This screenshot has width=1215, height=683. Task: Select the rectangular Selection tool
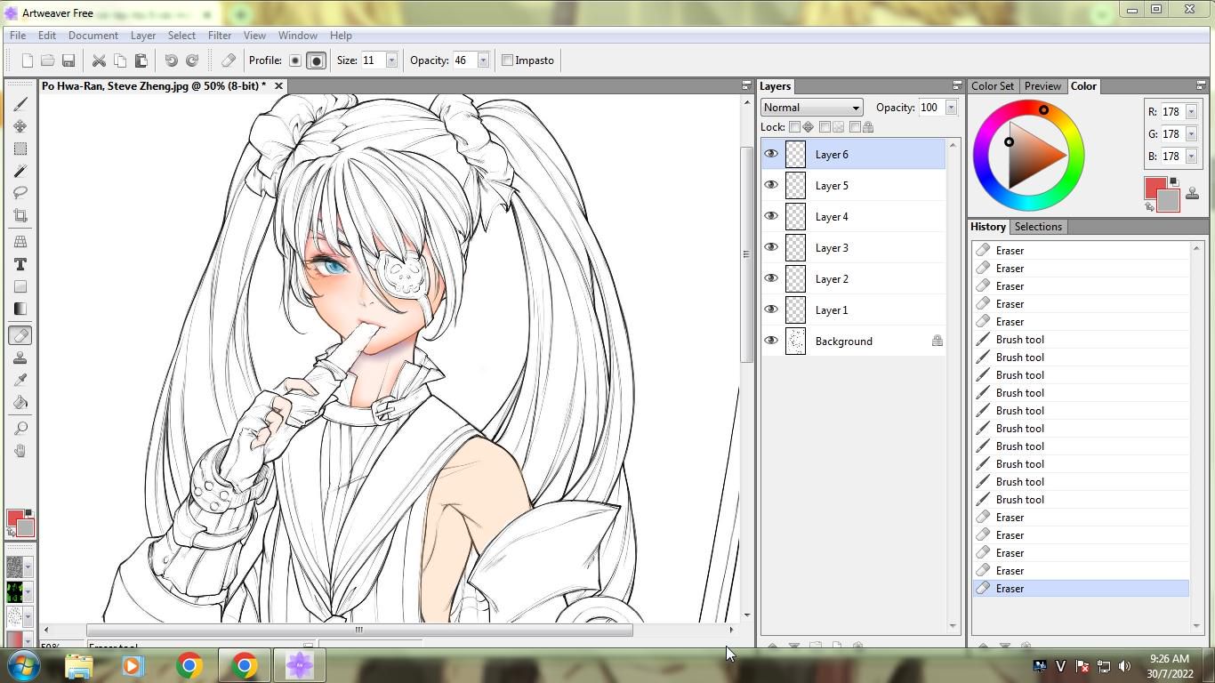coord(20,149)
